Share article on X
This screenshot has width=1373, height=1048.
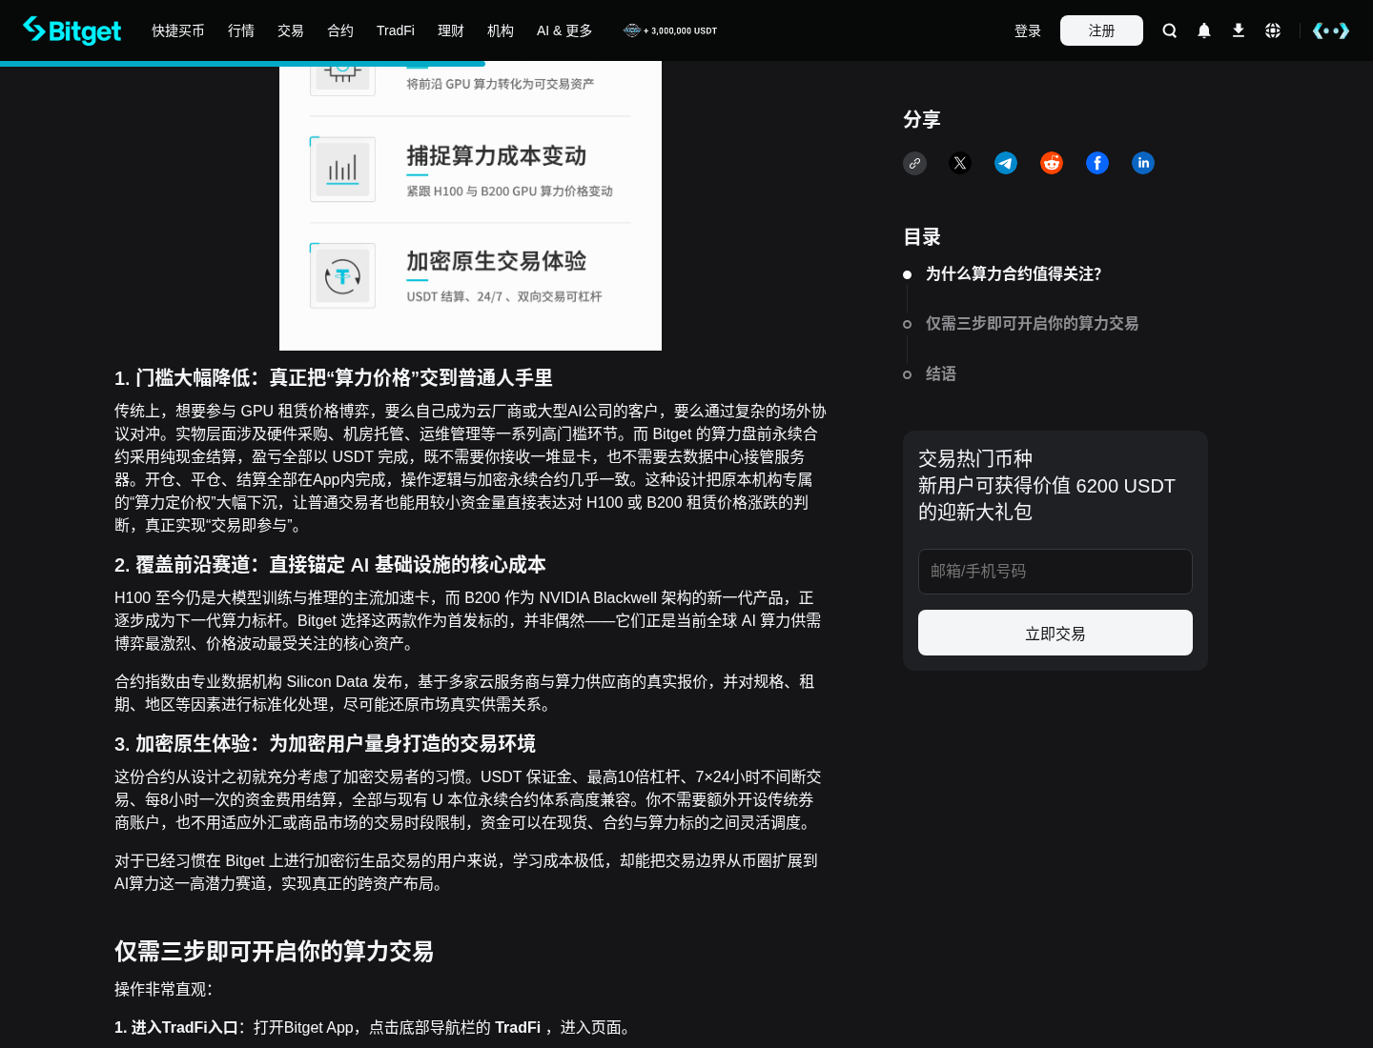point(960,163)
